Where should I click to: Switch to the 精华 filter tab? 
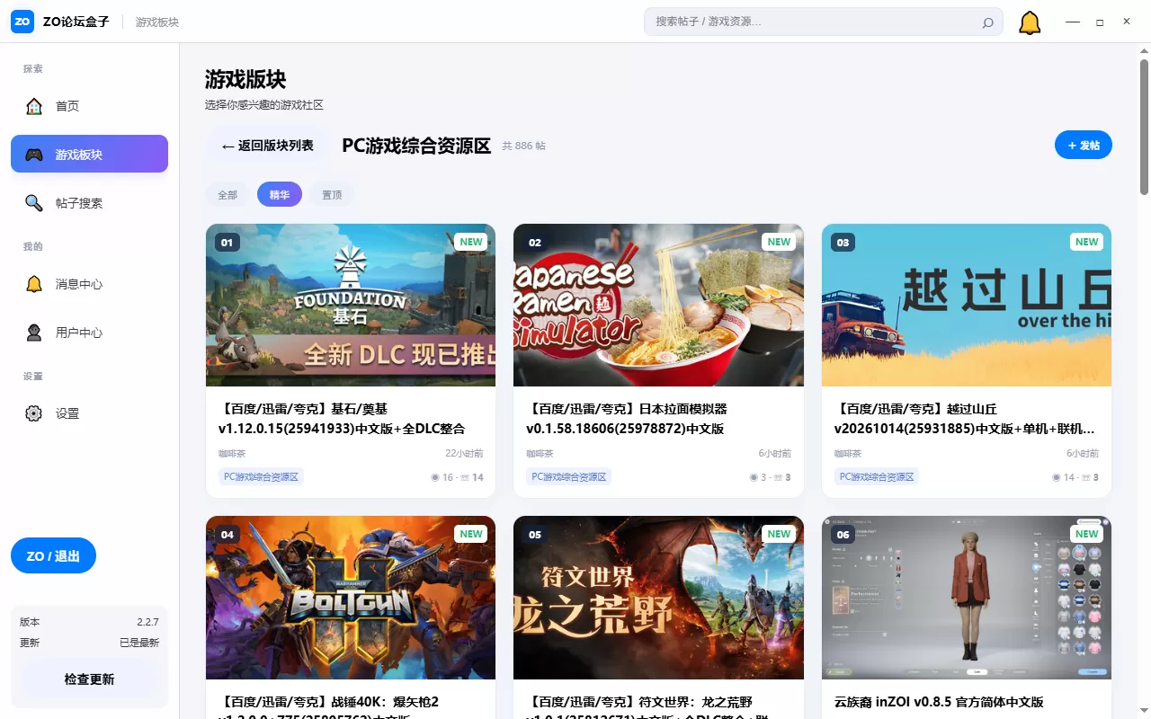click(280, 195)
